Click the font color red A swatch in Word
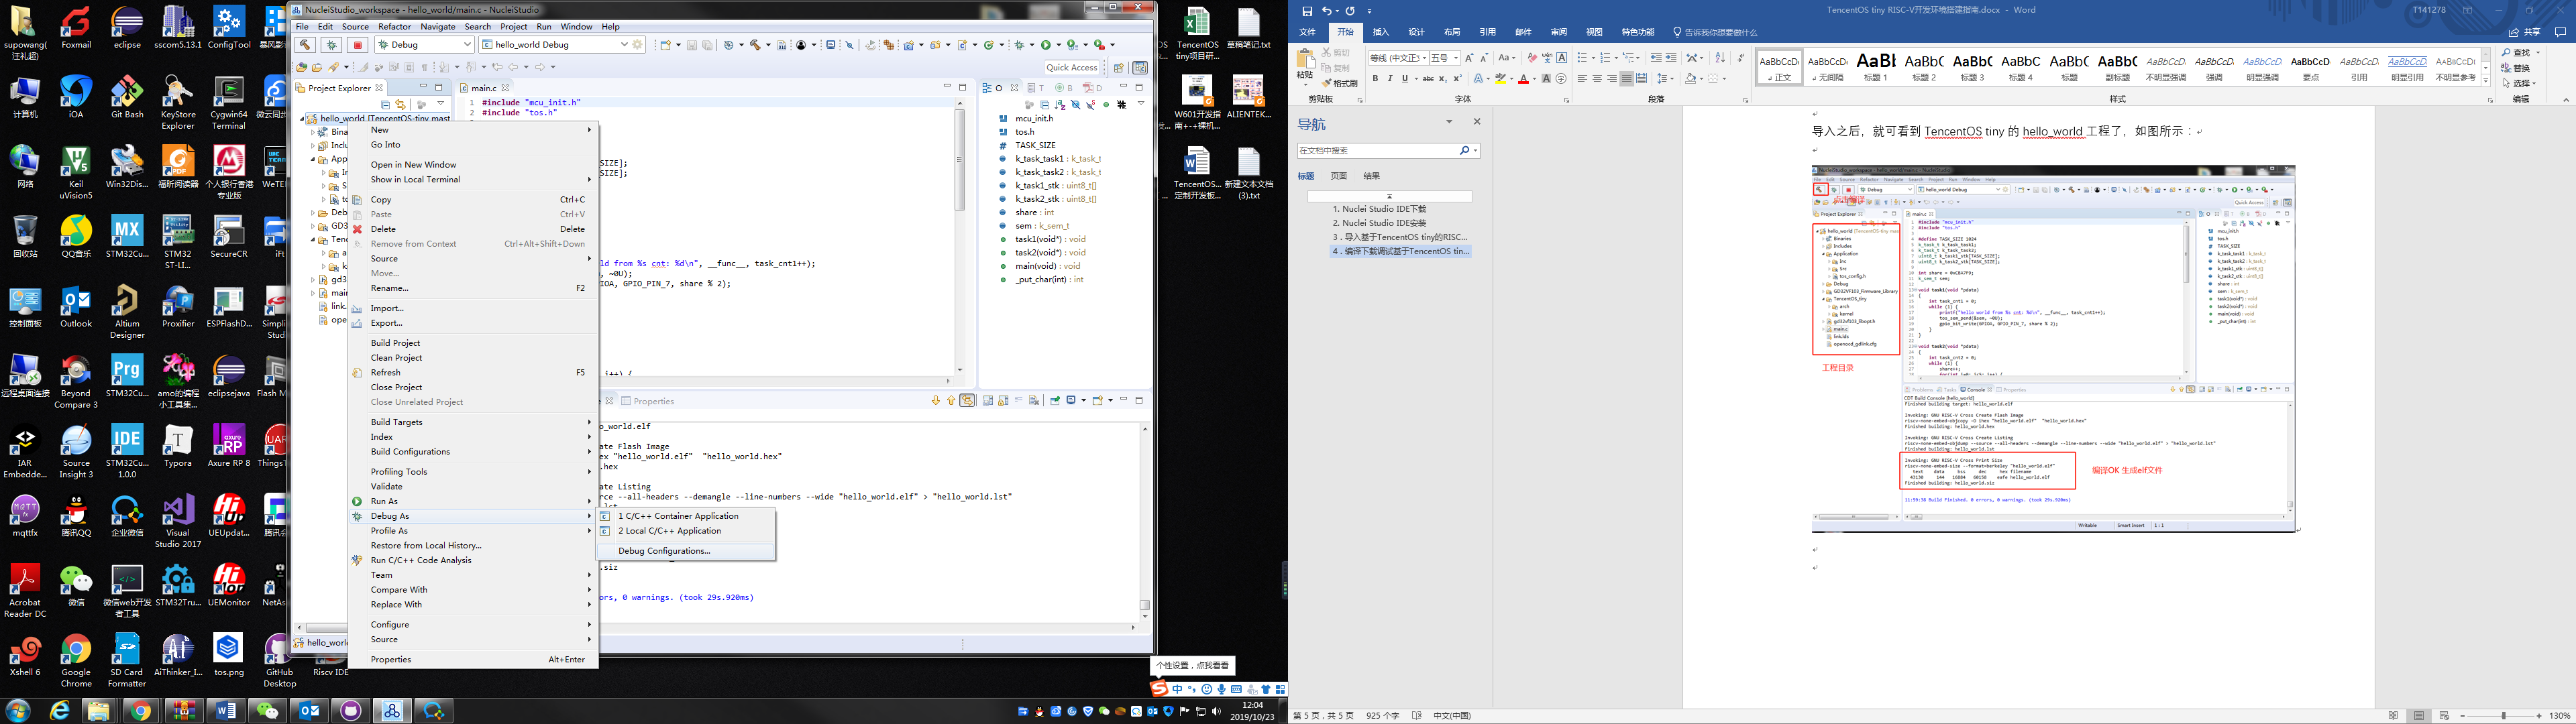The height and width of the screenshot is (724, 2576). [x=1524, y=78]
